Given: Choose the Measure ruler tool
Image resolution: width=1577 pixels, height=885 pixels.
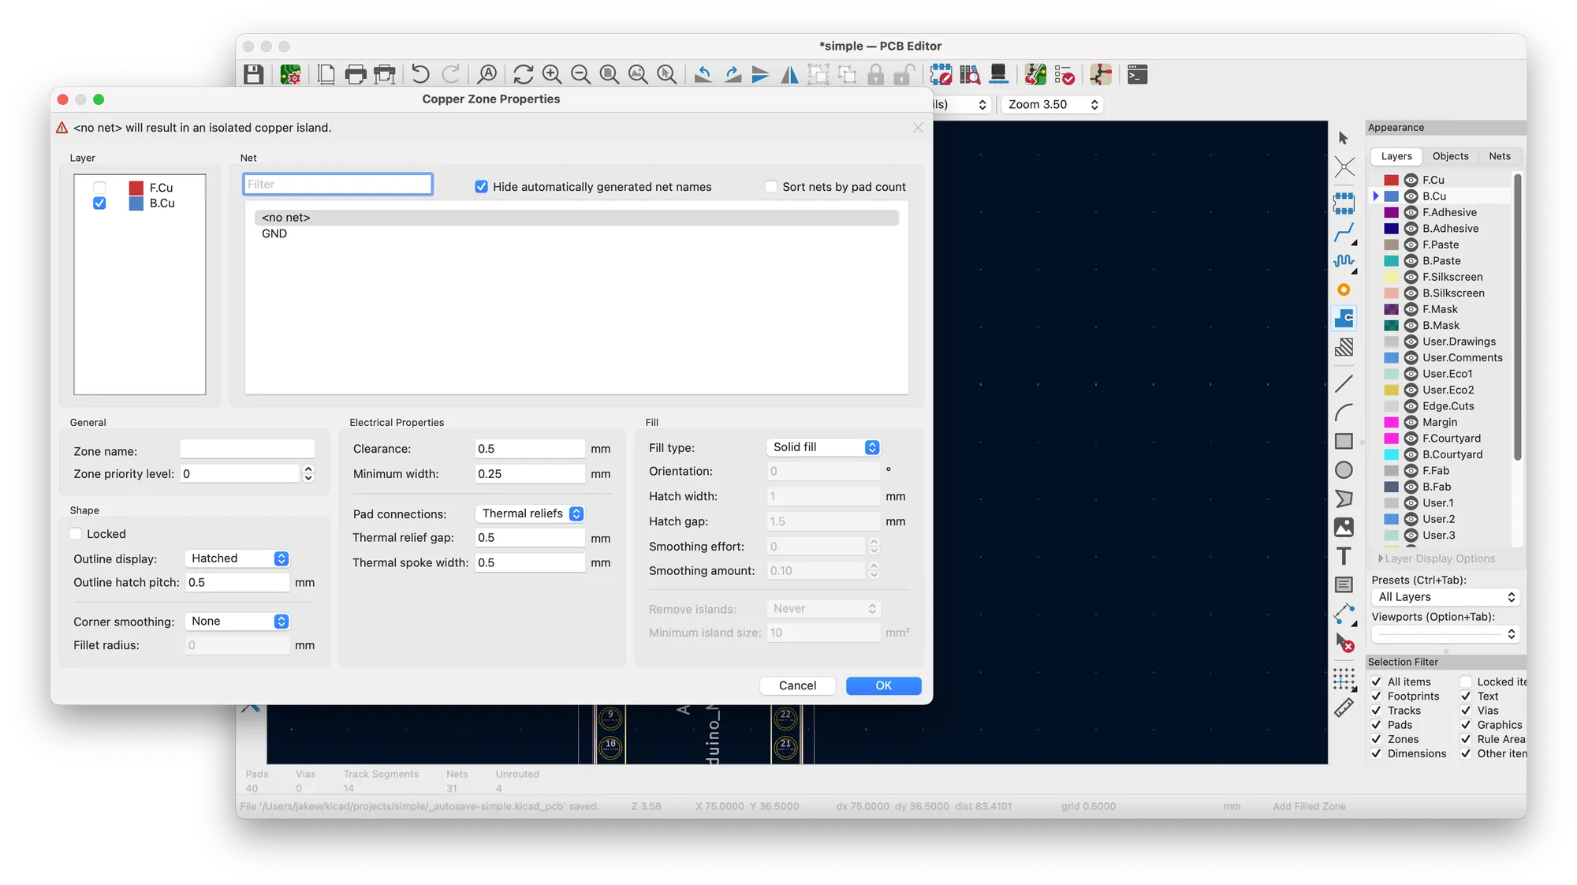Looking at the screenshot, I should click(1344, 708).
